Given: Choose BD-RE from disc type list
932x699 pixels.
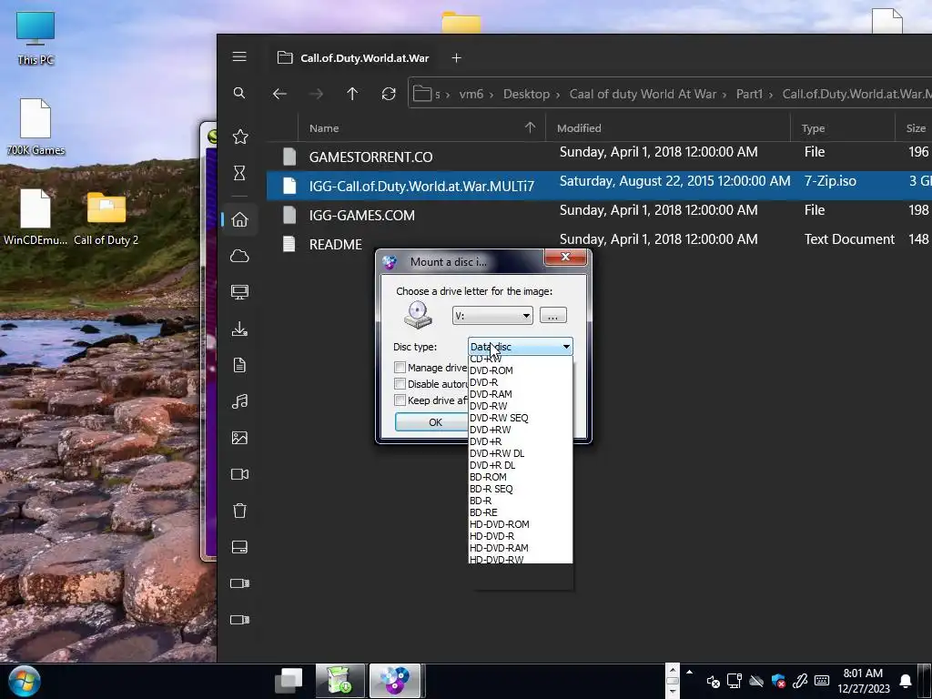Looking at the screenshot, I should [x=520, y=512].
